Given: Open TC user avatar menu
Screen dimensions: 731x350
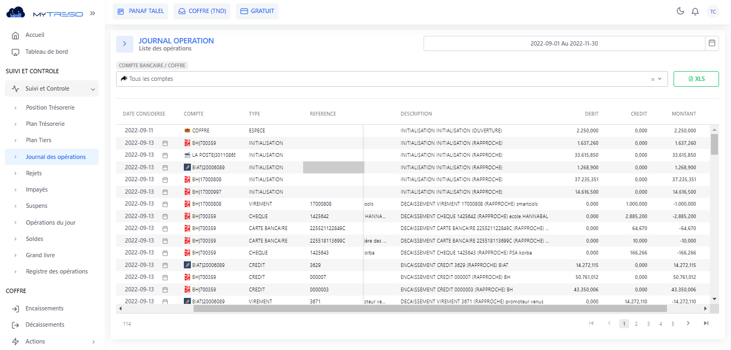Looking at the screenshot, I should tap(713, 11).
